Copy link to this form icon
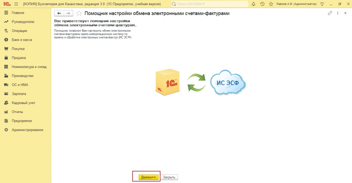Viewport: 352px width, 183px height. (x=330, y=13)
